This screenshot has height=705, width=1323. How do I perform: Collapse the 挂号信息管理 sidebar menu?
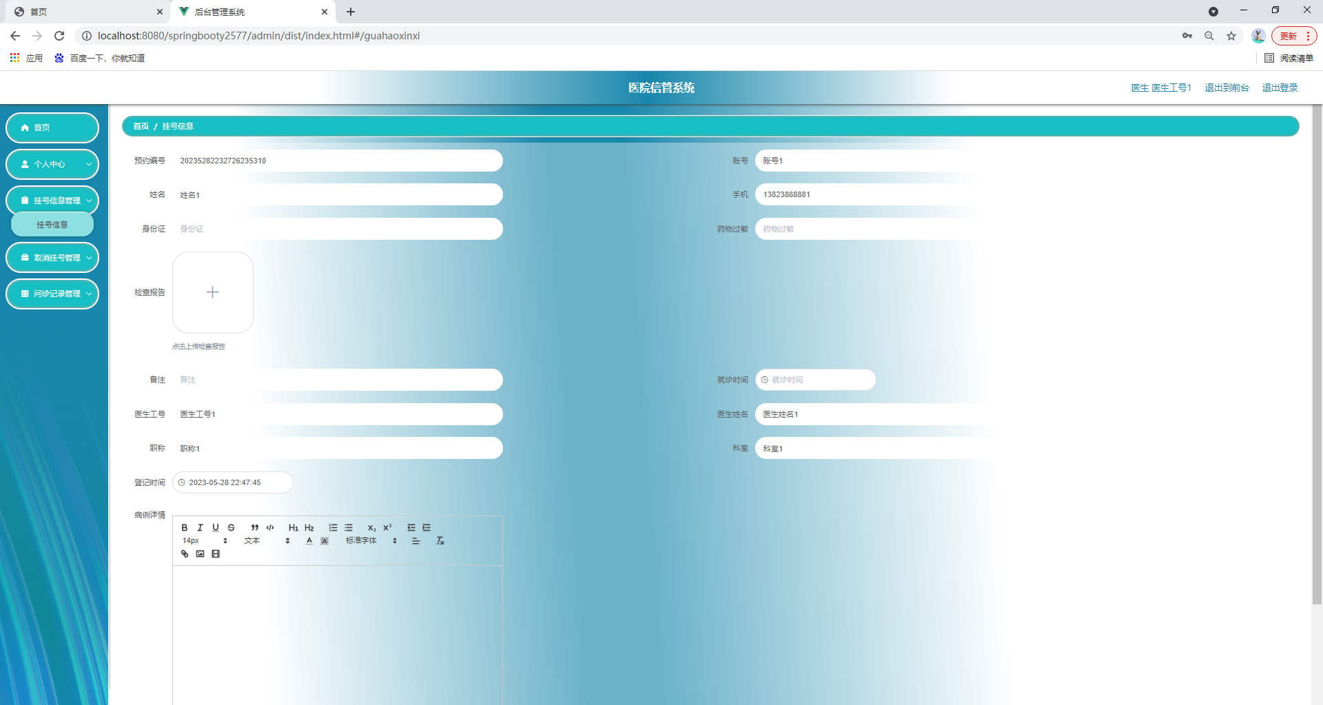point(52,201)
